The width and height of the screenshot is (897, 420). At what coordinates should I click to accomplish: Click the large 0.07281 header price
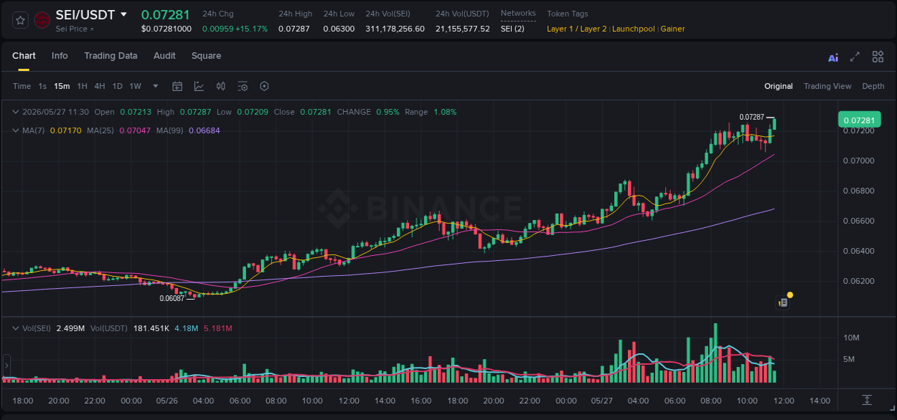[166, 14]
